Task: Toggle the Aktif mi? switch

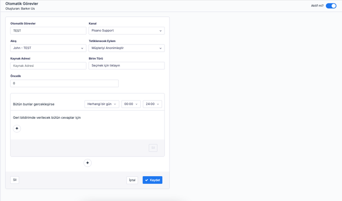Action: [x=331, y=6]
